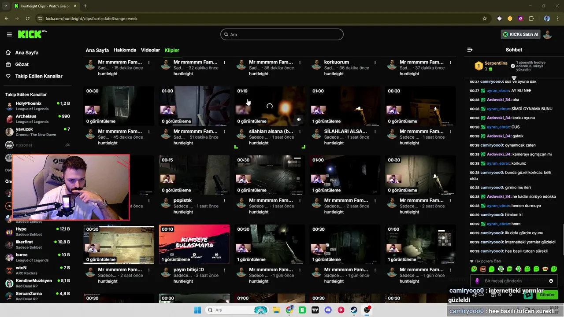This screenshot has width=564, height=317.
Task: Switch to the Hakkımda channel tab
Action: click(x=125, y=50)
